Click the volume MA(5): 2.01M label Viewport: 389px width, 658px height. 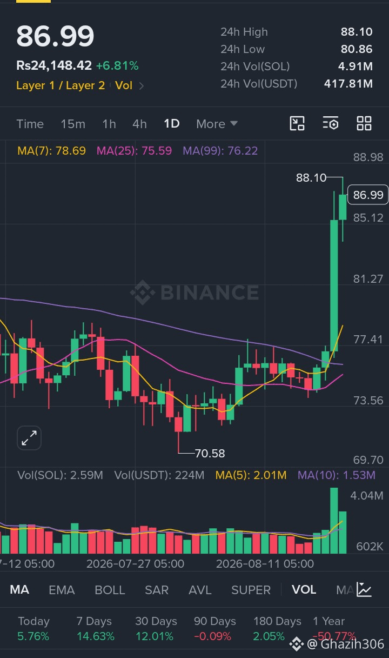(x=251, y=475)
